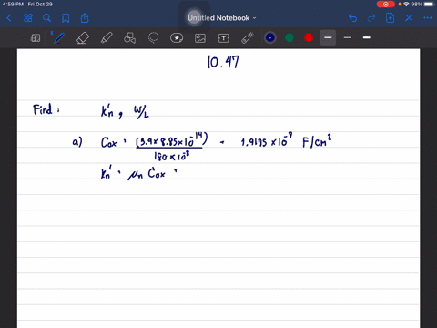Close the toolbar with the X icon

409,18
